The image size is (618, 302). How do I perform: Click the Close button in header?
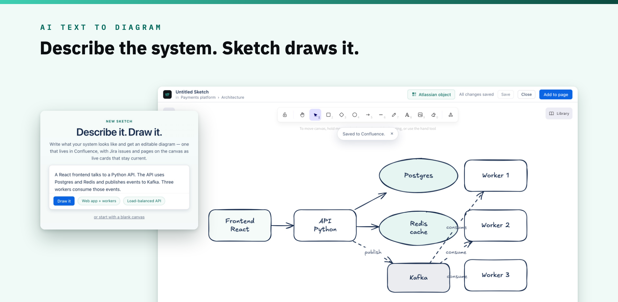(526, 95)
